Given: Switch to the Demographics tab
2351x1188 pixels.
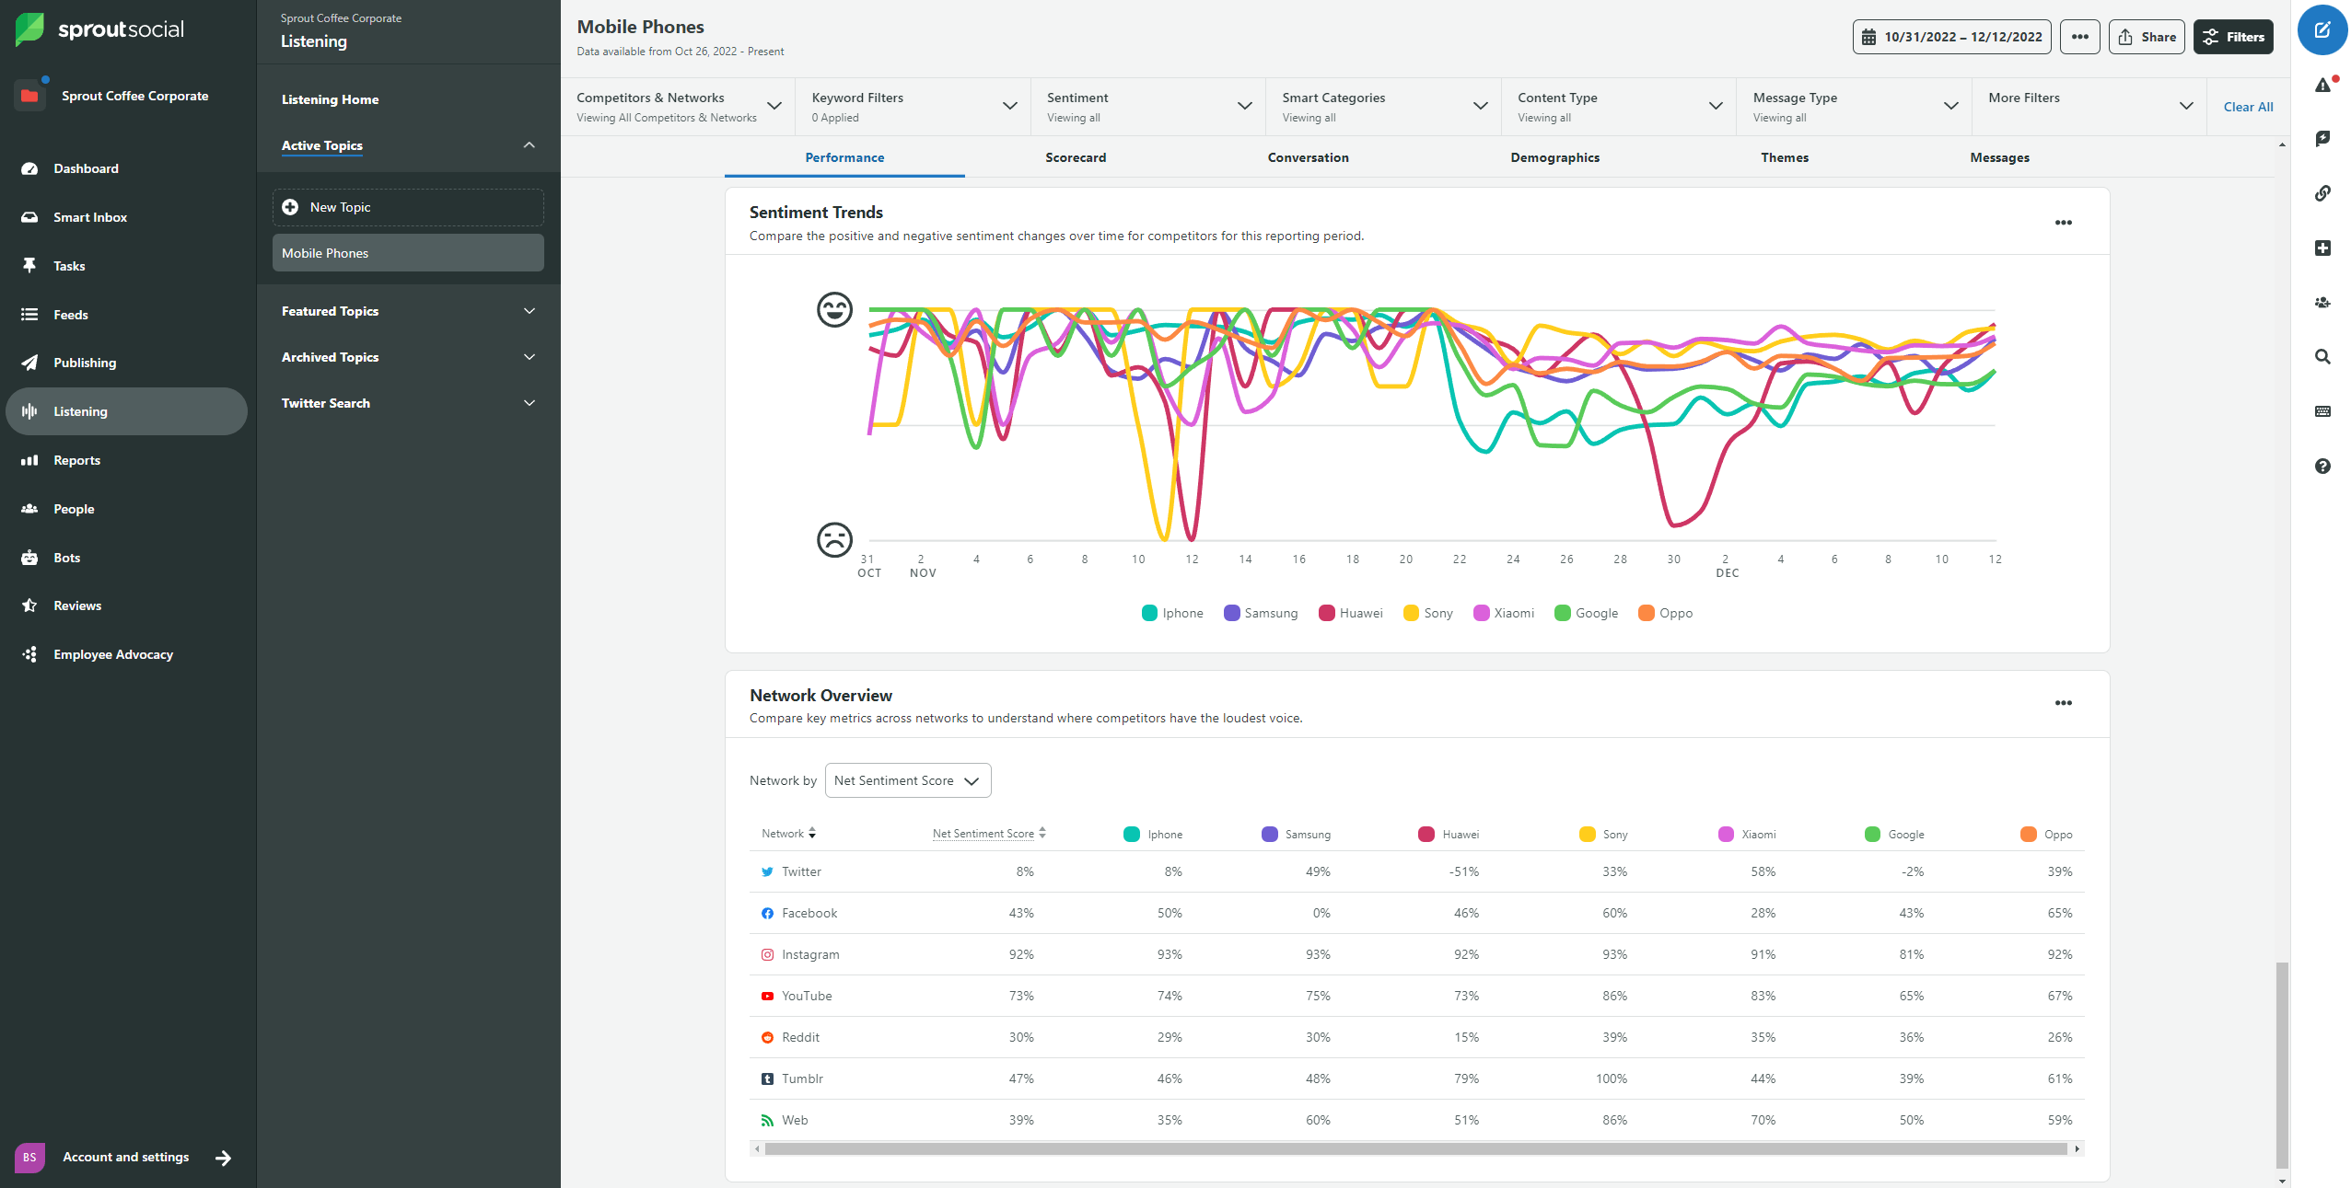Looking at the screenshot, I should pyautogui.click(x=1554, y=157).
